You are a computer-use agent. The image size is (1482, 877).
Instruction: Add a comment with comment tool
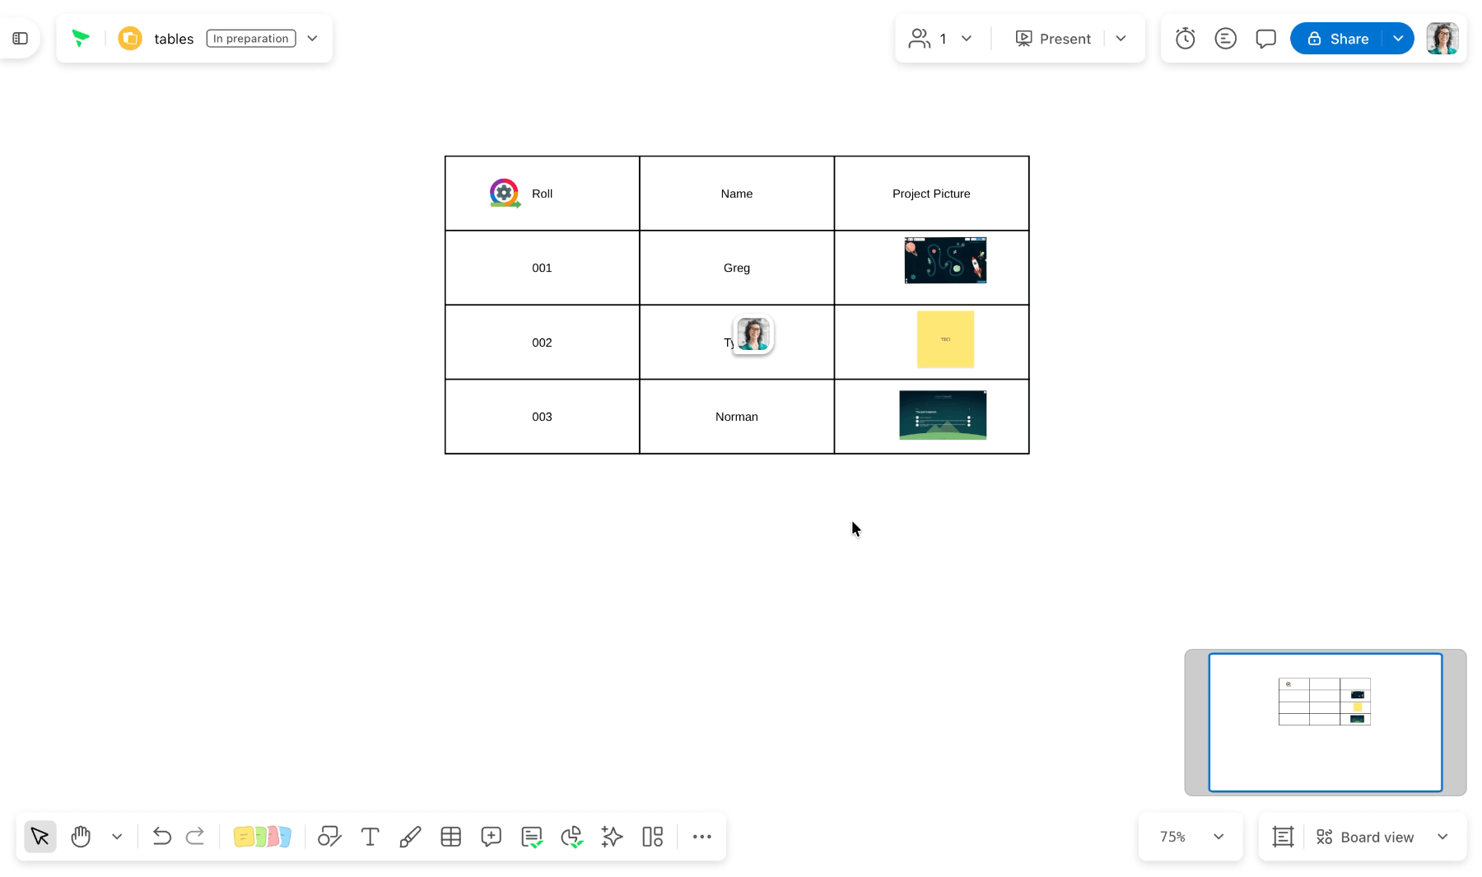point(491,837)
